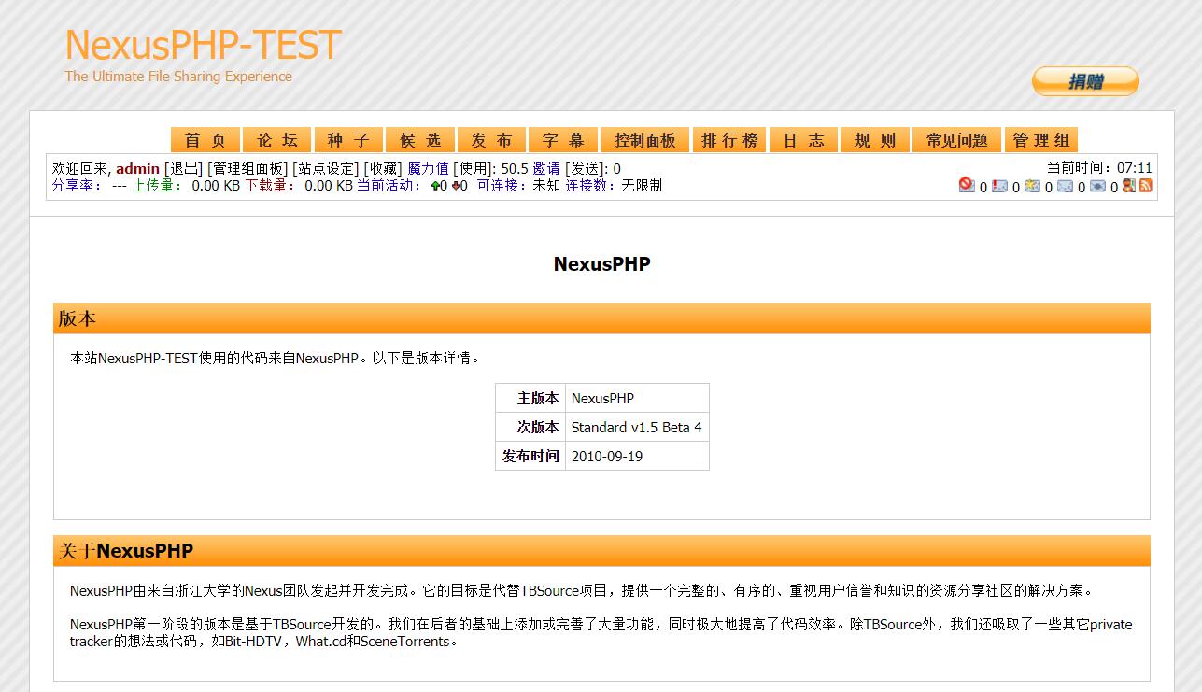Open the starred new-message mail icon
This screenshot has width=1202, height=692.
pos(1032,186)
